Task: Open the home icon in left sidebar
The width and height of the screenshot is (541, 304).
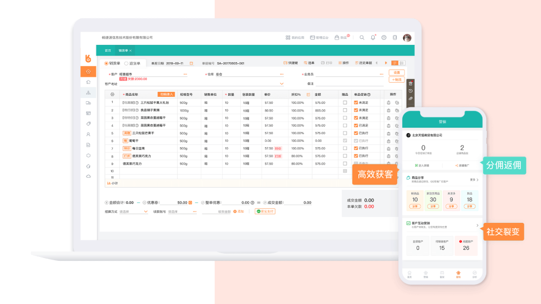Action: pos(88,71)
